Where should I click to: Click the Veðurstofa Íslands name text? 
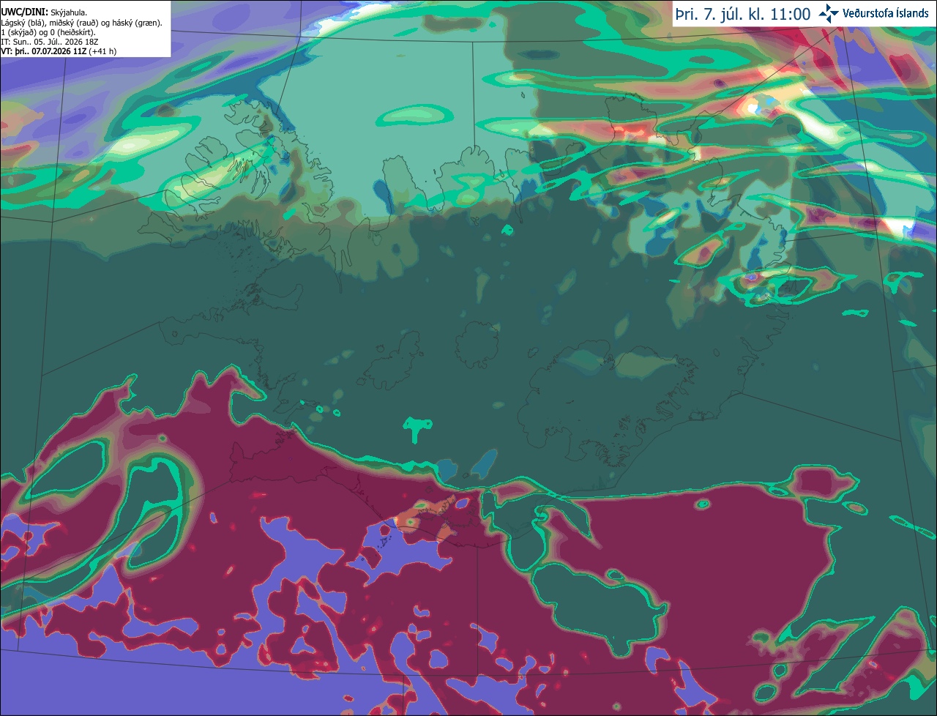(x=886, y=13)
